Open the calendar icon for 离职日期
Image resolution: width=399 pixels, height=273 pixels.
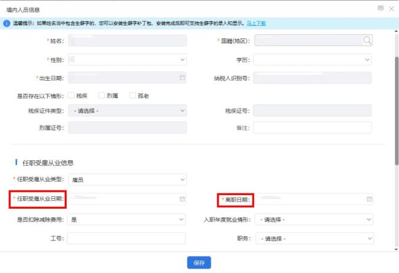(369, 199)
